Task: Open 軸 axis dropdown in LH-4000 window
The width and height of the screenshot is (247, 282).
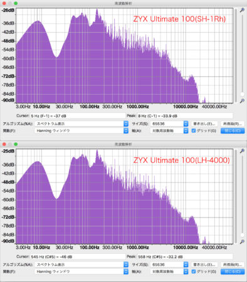Action: [169, 271]
